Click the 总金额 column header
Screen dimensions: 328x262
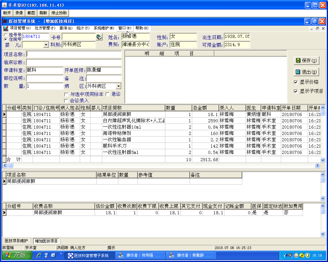point(205,108)
